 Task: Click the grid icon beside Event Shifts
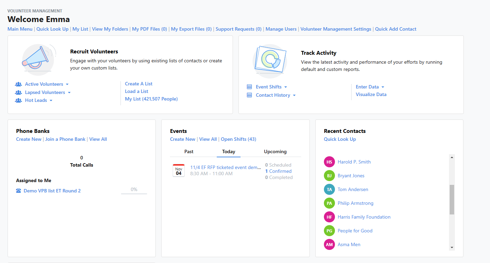point(249,87)
